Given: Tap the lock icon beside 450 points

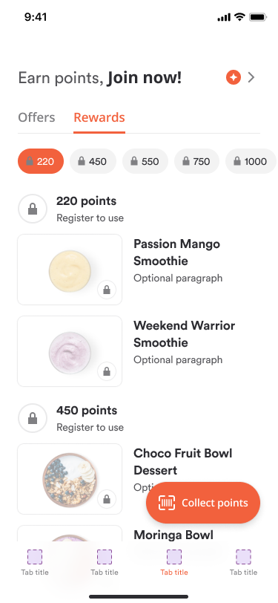Looking at the screenshot, I should click(33, 418).
